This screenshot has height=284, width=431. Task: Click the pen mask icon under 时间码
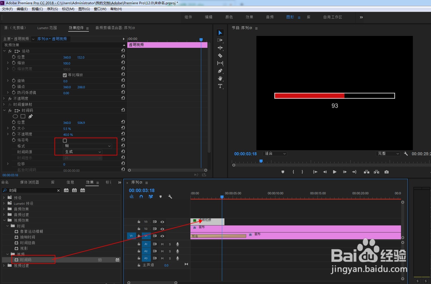pos(31,116)
